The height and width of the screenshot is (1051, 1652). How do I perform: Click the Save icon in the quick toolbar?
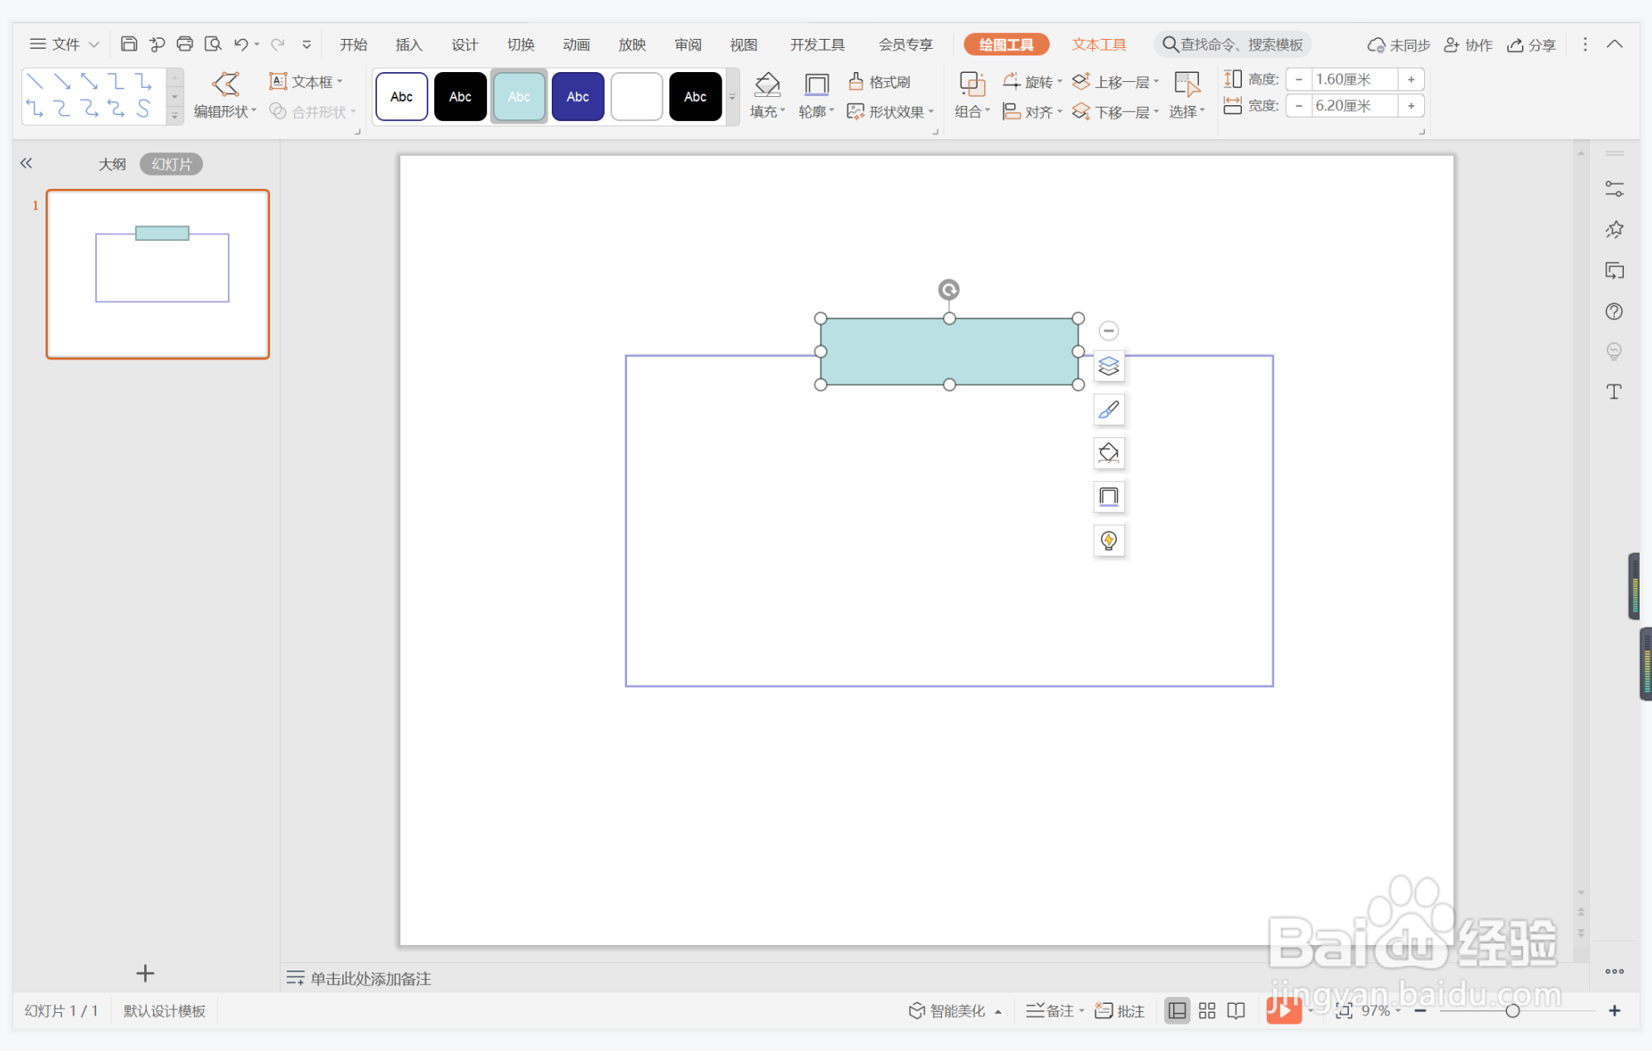click(x=128, y=44)
